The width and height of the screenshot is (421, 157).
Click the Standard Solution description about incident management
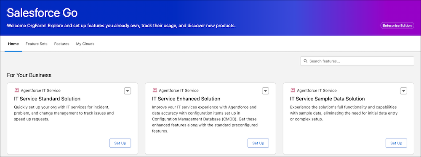pos(64,113)
